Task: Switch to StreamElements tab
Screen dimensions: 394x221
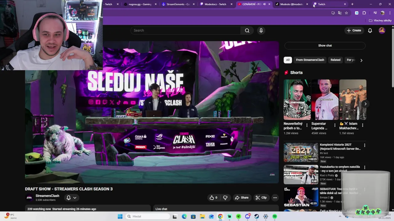Action: pos(179,4)
